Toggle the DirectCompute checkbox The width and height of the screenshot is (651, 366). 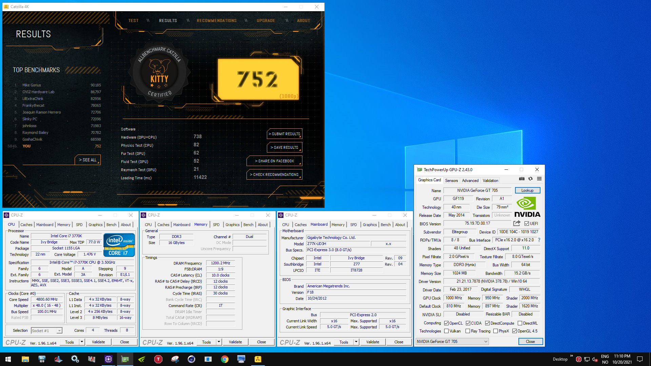[x=488, y=323]
